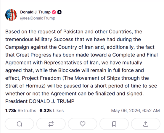Click the post line starting "Based on the request"

point(74,32)
